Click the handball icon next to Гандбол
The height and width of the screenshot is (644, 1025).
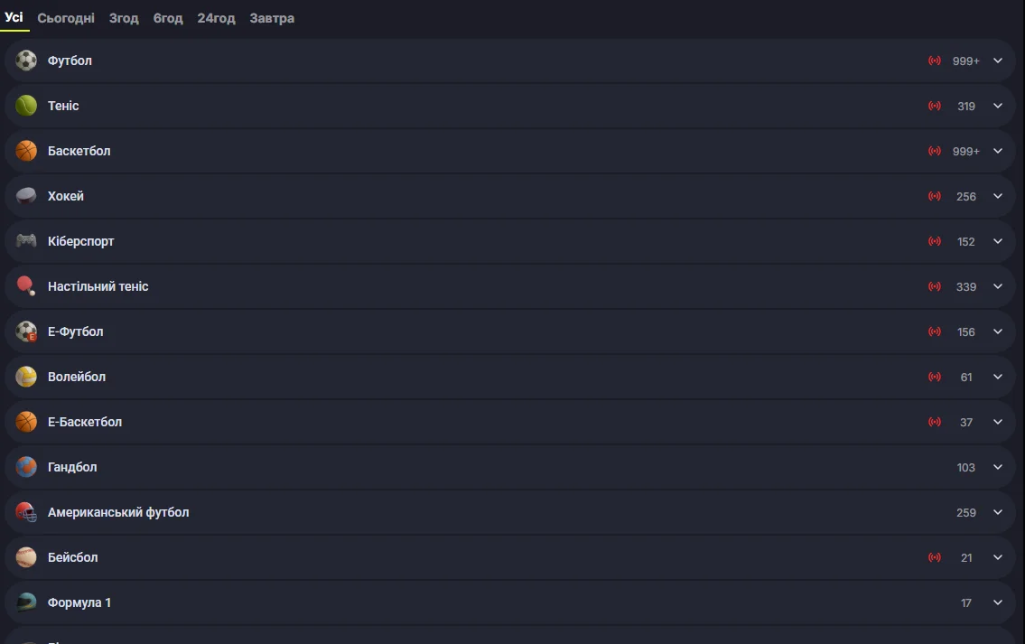click(26, 467)
